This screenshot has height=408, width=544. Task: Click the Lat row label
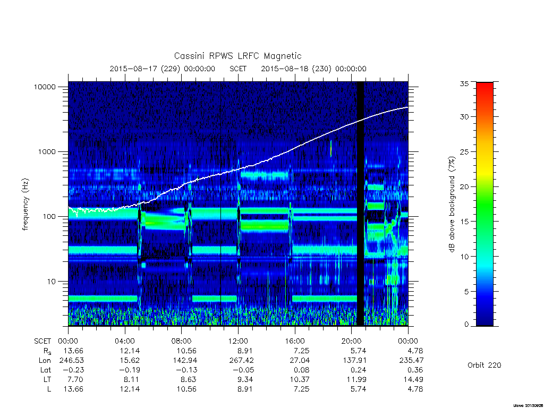pyautogui.click(x=46, y=370)
